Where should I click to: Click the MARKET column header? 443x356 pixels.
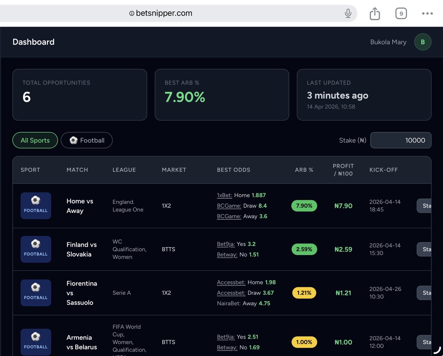[174, 170]
